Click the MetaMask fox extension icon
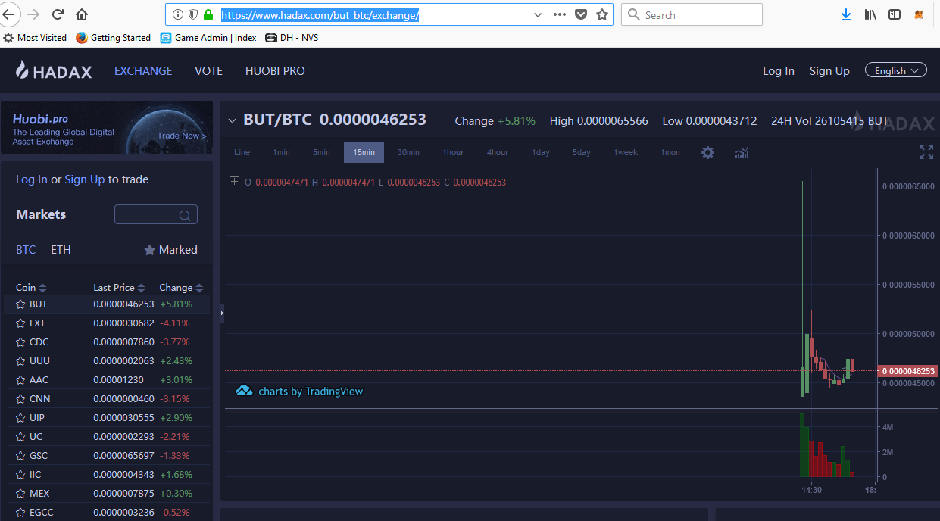Image resolution: width=940 pixels, height=521 pixels. tap(920, 14)
